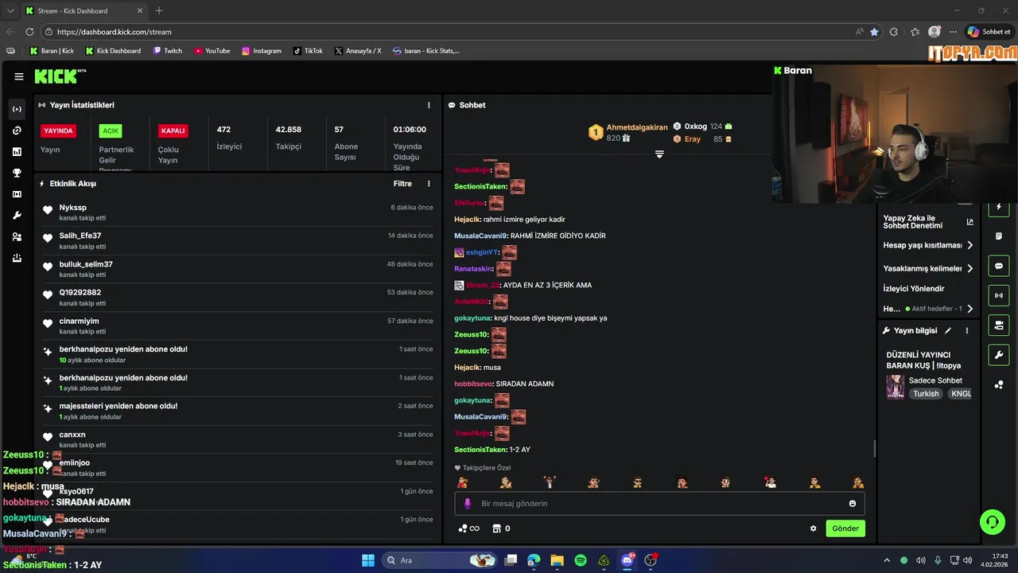The image size is (1018, 573).
Task: Toggle the broadcast signal widget in right rail
Action: (999, 295)
